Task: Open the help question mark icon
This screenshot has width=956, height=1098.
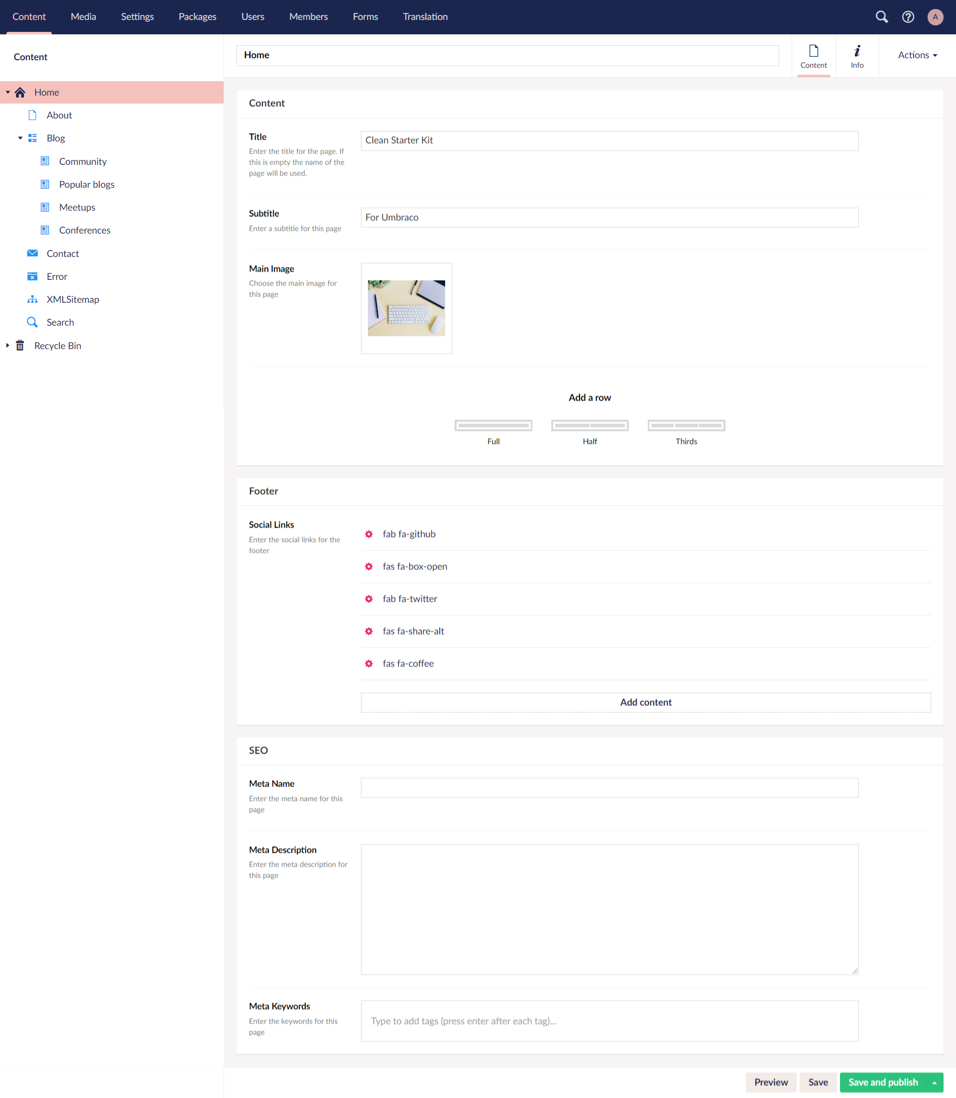Action: point(908,17)
